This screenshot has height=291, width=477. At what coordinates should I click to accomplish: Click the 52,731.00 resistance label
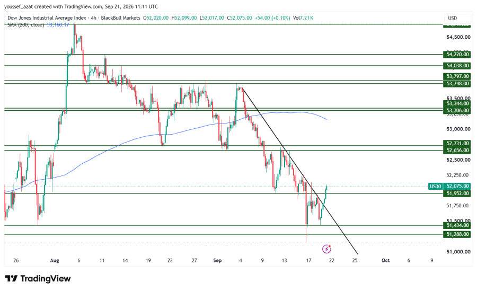(x=457, y=143)
